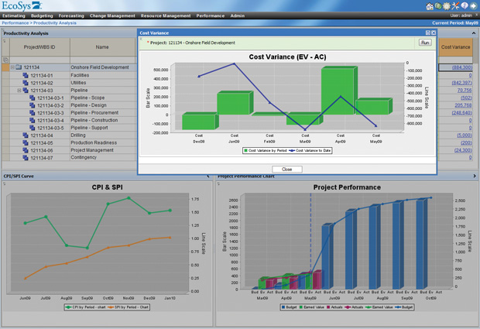Screen dimensions: 480x329
Task: Click the WBS icon next to 121134-04
Action: [25, 135]
